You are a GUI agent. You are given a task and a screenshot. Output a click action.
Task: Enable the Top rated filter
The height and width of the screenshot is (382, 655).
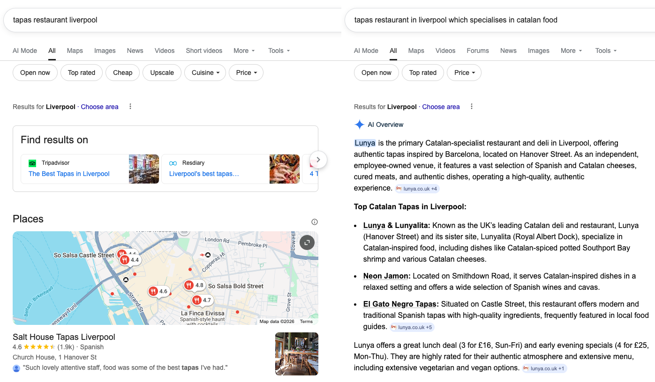click(81, 73)
